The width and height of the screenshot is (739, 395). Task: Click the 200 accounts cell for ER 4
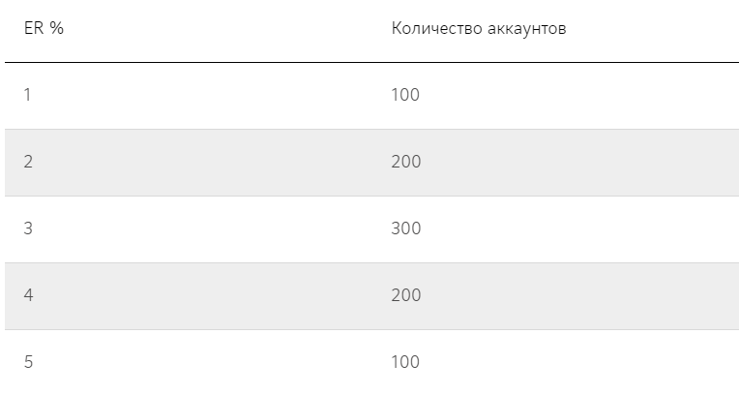point(406,295)
